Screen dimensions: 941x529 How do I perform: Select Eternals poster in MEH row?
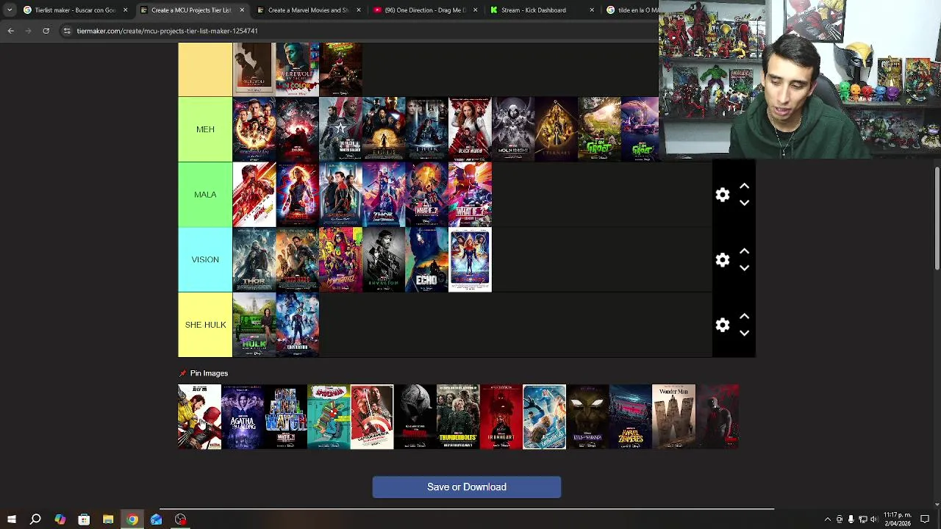[556, 129]
